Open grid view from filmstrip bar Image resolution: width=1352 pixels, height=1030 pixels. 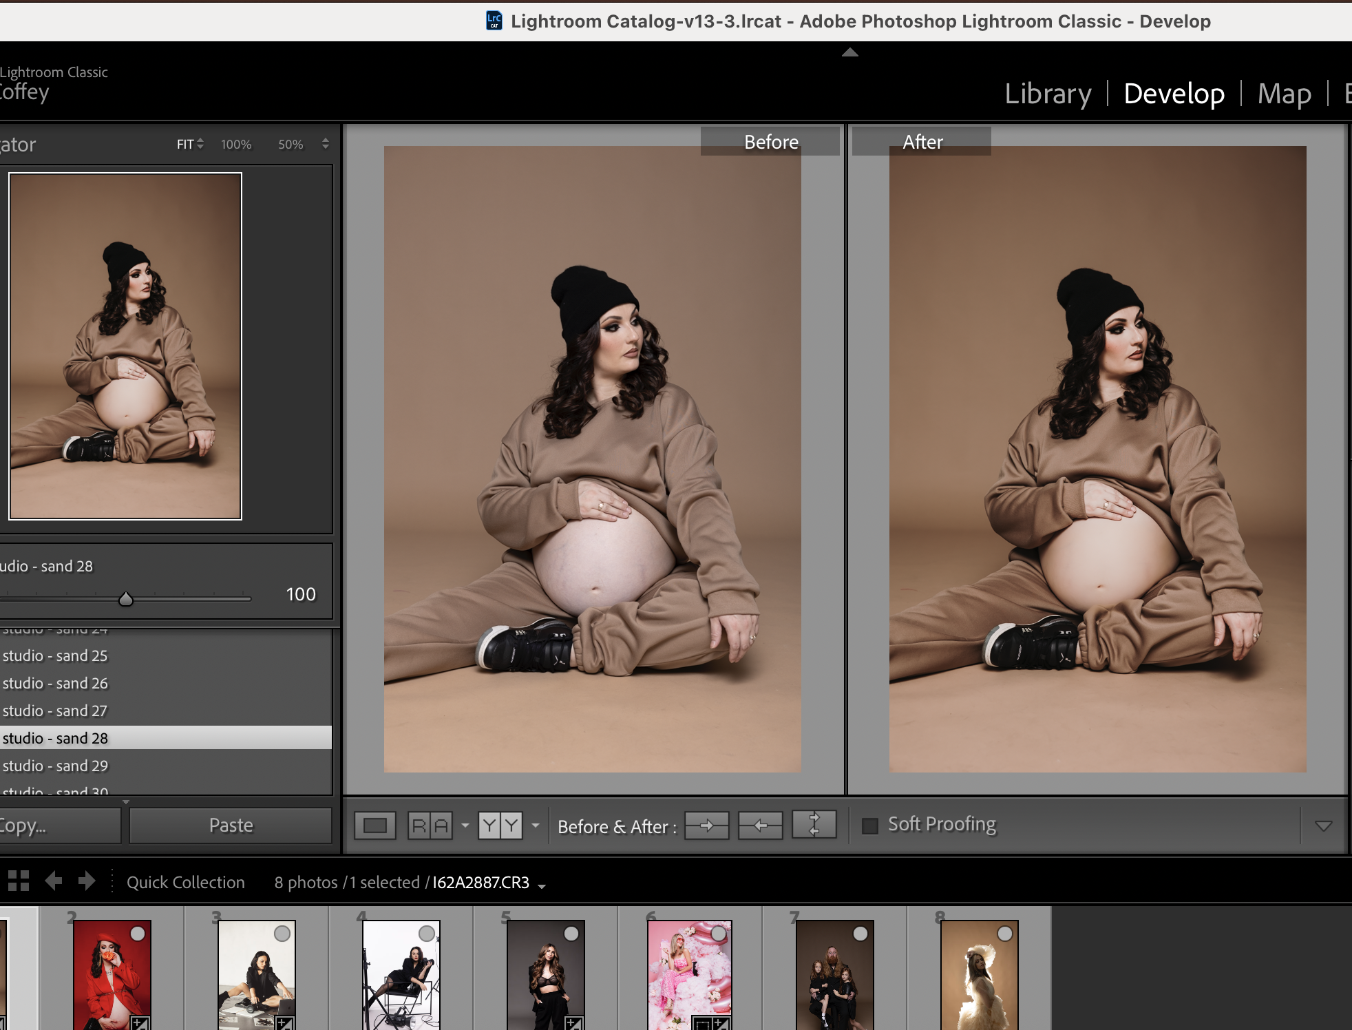click(x=19, y=881)
